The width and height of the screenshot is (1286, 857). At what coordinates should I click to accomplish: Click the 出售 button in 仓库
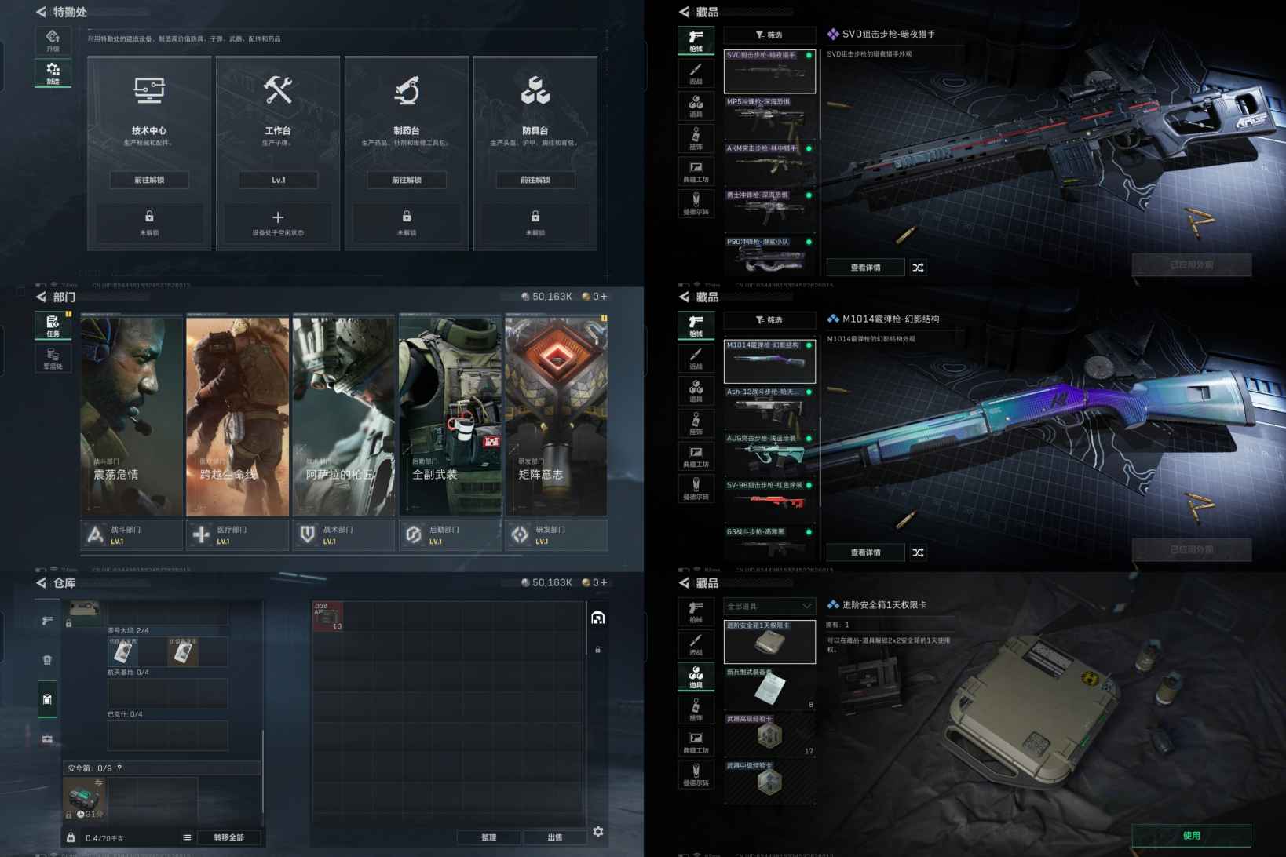(x=555, y=837)
